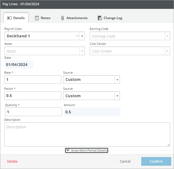Open the Cost Center dropdown
Image resolution: width=174 pixels, height=169 pixels.
pos(130,51)
